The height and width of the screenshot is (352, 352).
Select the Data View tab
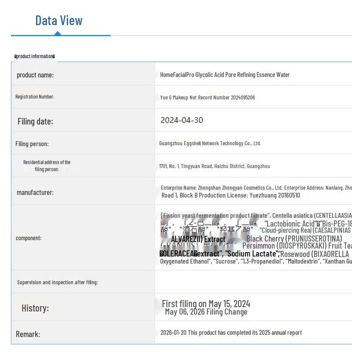[x=59, y=20]
